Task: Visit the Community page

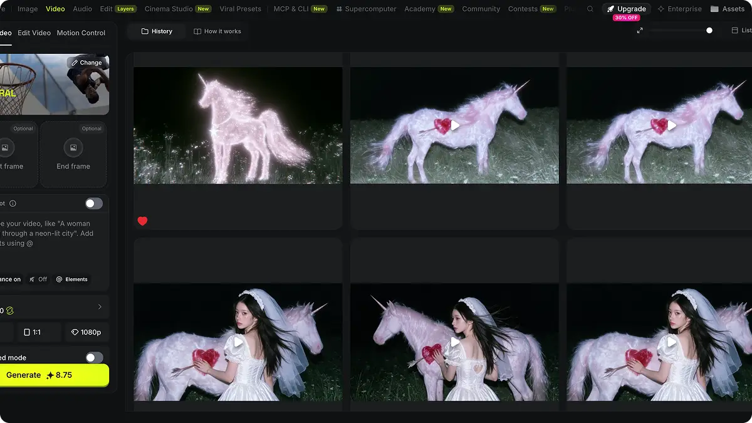Action: (x=481, y=9)
